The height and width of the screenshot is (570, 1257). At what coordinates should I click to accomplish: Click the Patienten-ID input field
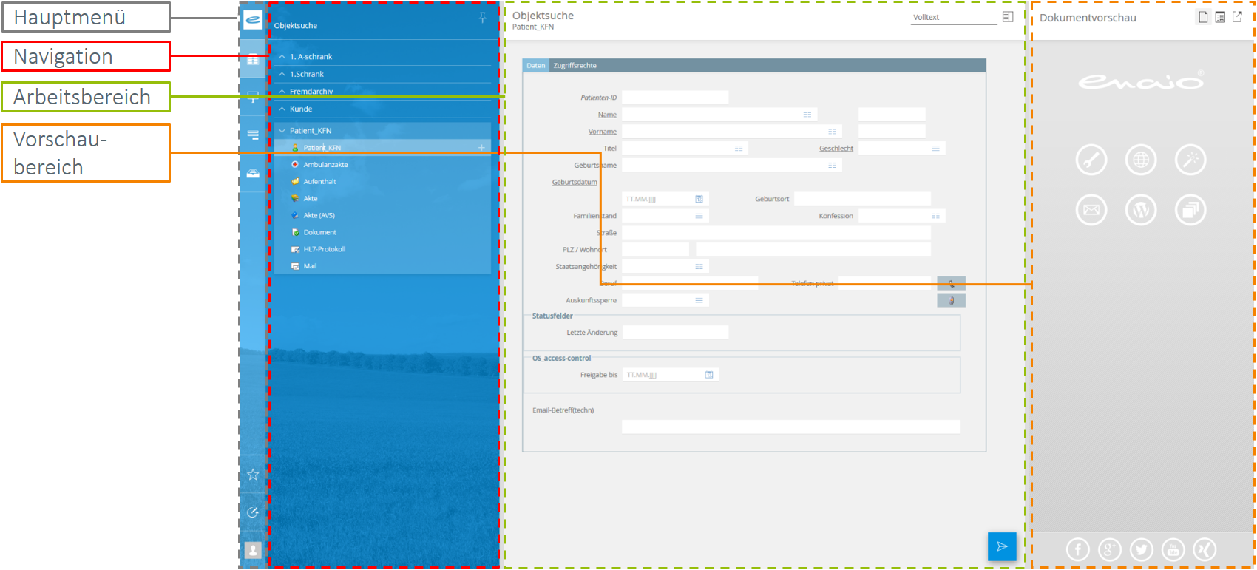tap(674, 98)
